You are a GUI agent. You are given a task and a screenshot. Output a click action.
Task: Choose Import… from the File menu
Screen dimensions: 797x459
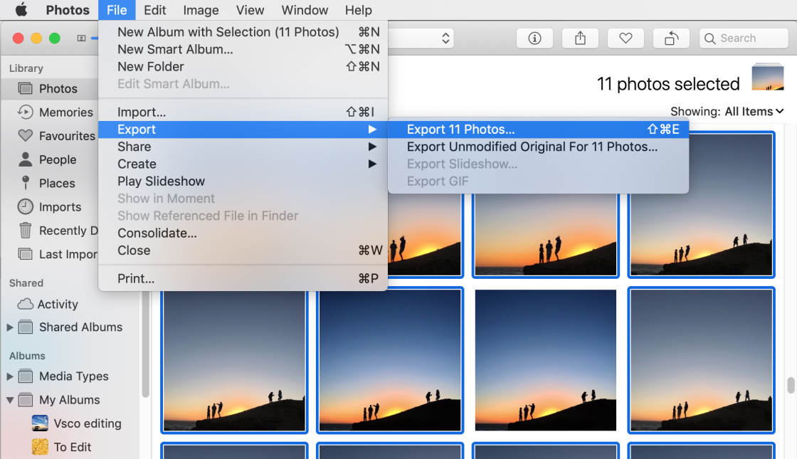243,112
